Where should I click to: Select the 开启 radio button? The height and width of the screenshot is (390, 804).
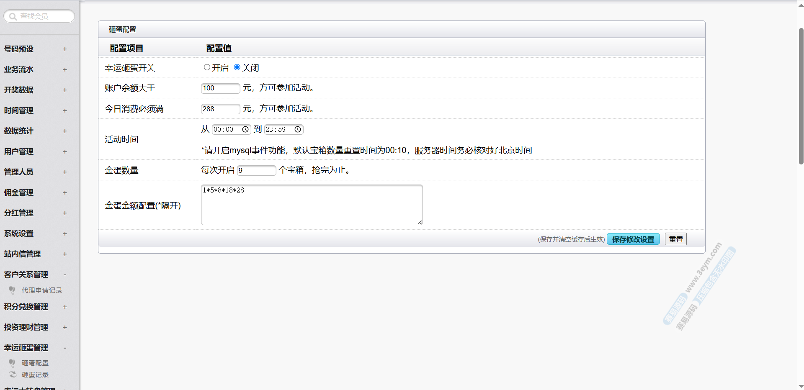pyautogui.click(x=207, y=67)
